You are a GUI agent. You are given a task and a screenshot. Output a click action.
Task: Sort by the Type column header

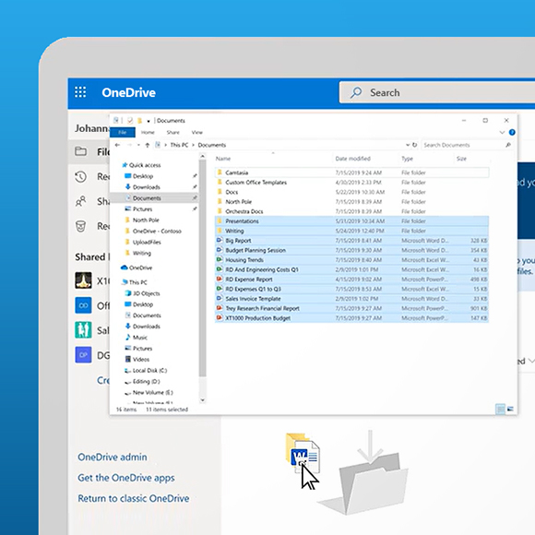pos(407,159)
